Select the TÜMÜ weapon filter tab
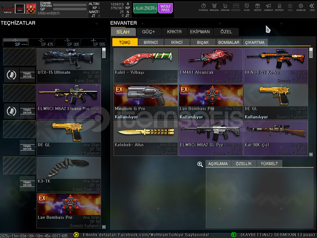The width and height of the screenshot is (317, 238). (x=125, y=42)
